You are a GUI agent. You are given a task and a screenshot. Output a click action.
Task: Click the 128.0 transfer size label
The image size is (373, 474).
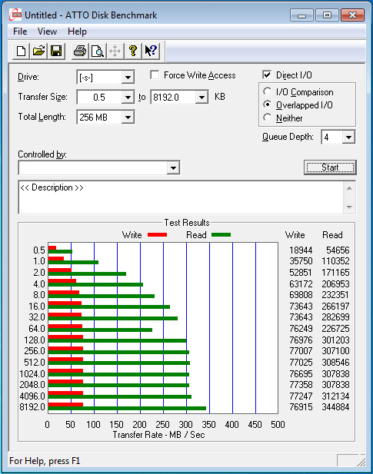pyautogui.click(x=35, y=340)
